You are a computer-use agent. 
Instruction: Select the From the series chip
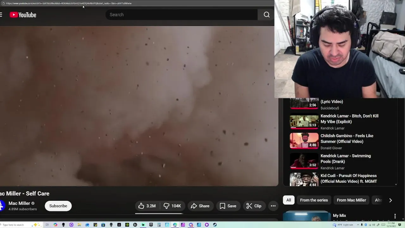[314, 200]
